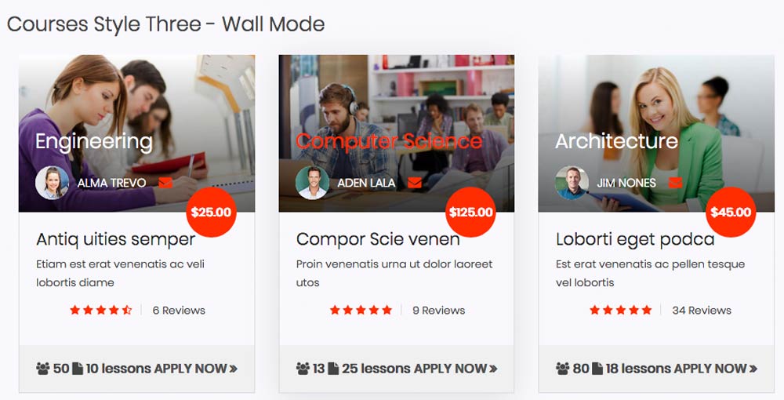This screenshot has width=784, height=400.
Task: Click the star rating above 34 Reviews
Action: click(x=621, y=311)
